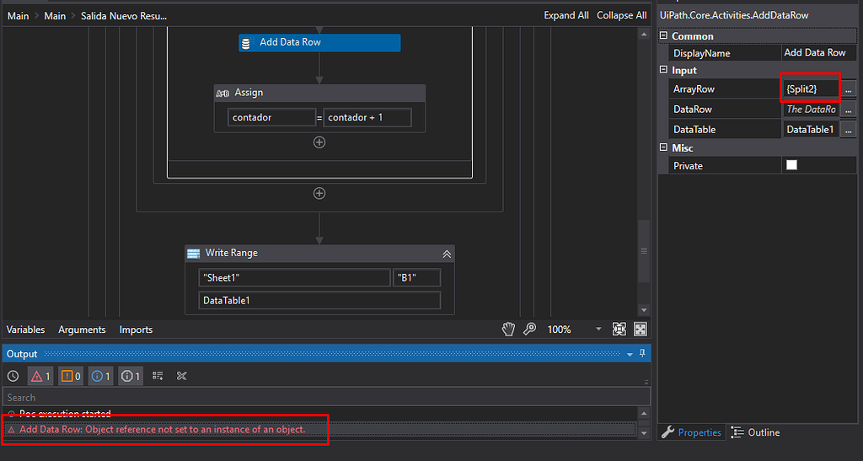Open expression editor for DataRow
The height and width of the screenshot is (461, 863).
coord(849,110)
